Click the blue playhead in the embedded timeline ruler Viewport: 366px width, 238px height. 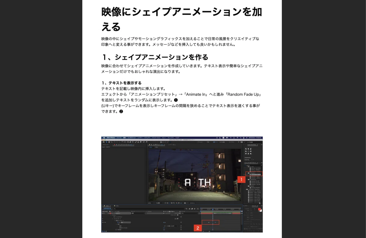coord(213,210)
